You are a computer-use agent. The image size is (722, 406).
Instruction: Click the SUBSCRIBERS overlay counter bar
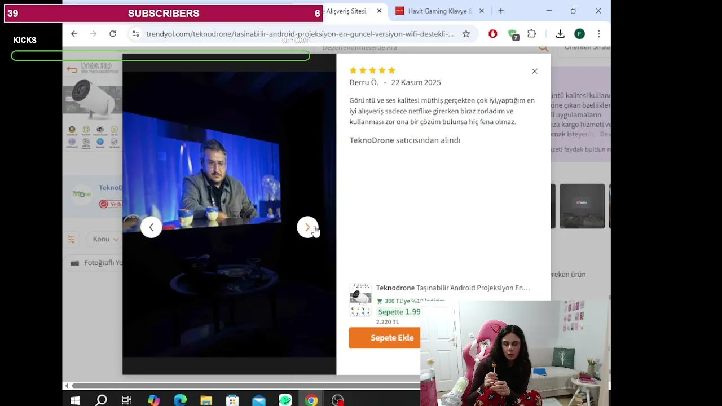click(164, 13)
